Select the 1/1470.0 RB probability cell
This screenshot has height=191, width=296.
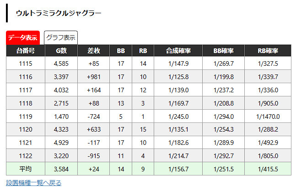pyautogui.click(x=268, y=117)
